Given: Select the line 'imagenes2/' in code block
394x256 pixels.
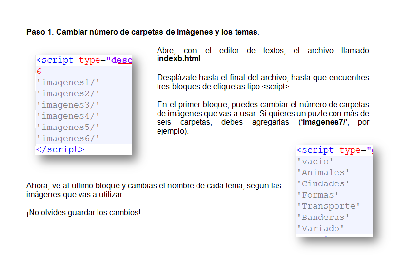Looking at the screenshot, I should (68, 93).
